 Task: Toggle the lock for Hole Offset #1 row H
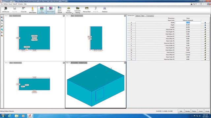click(x=205, y=39)
